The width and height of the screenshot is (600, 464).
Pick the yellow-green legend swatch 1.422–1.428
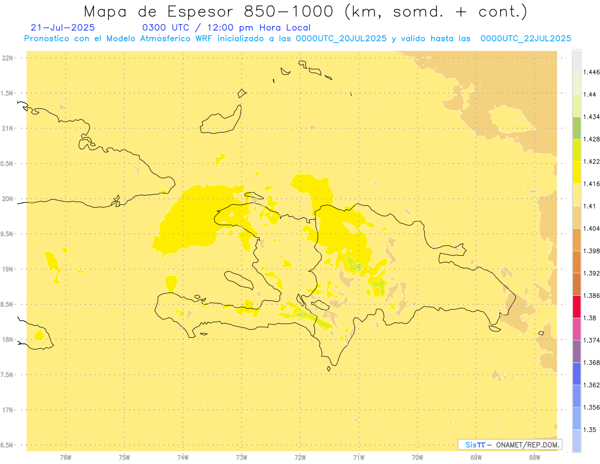point(576,150)
